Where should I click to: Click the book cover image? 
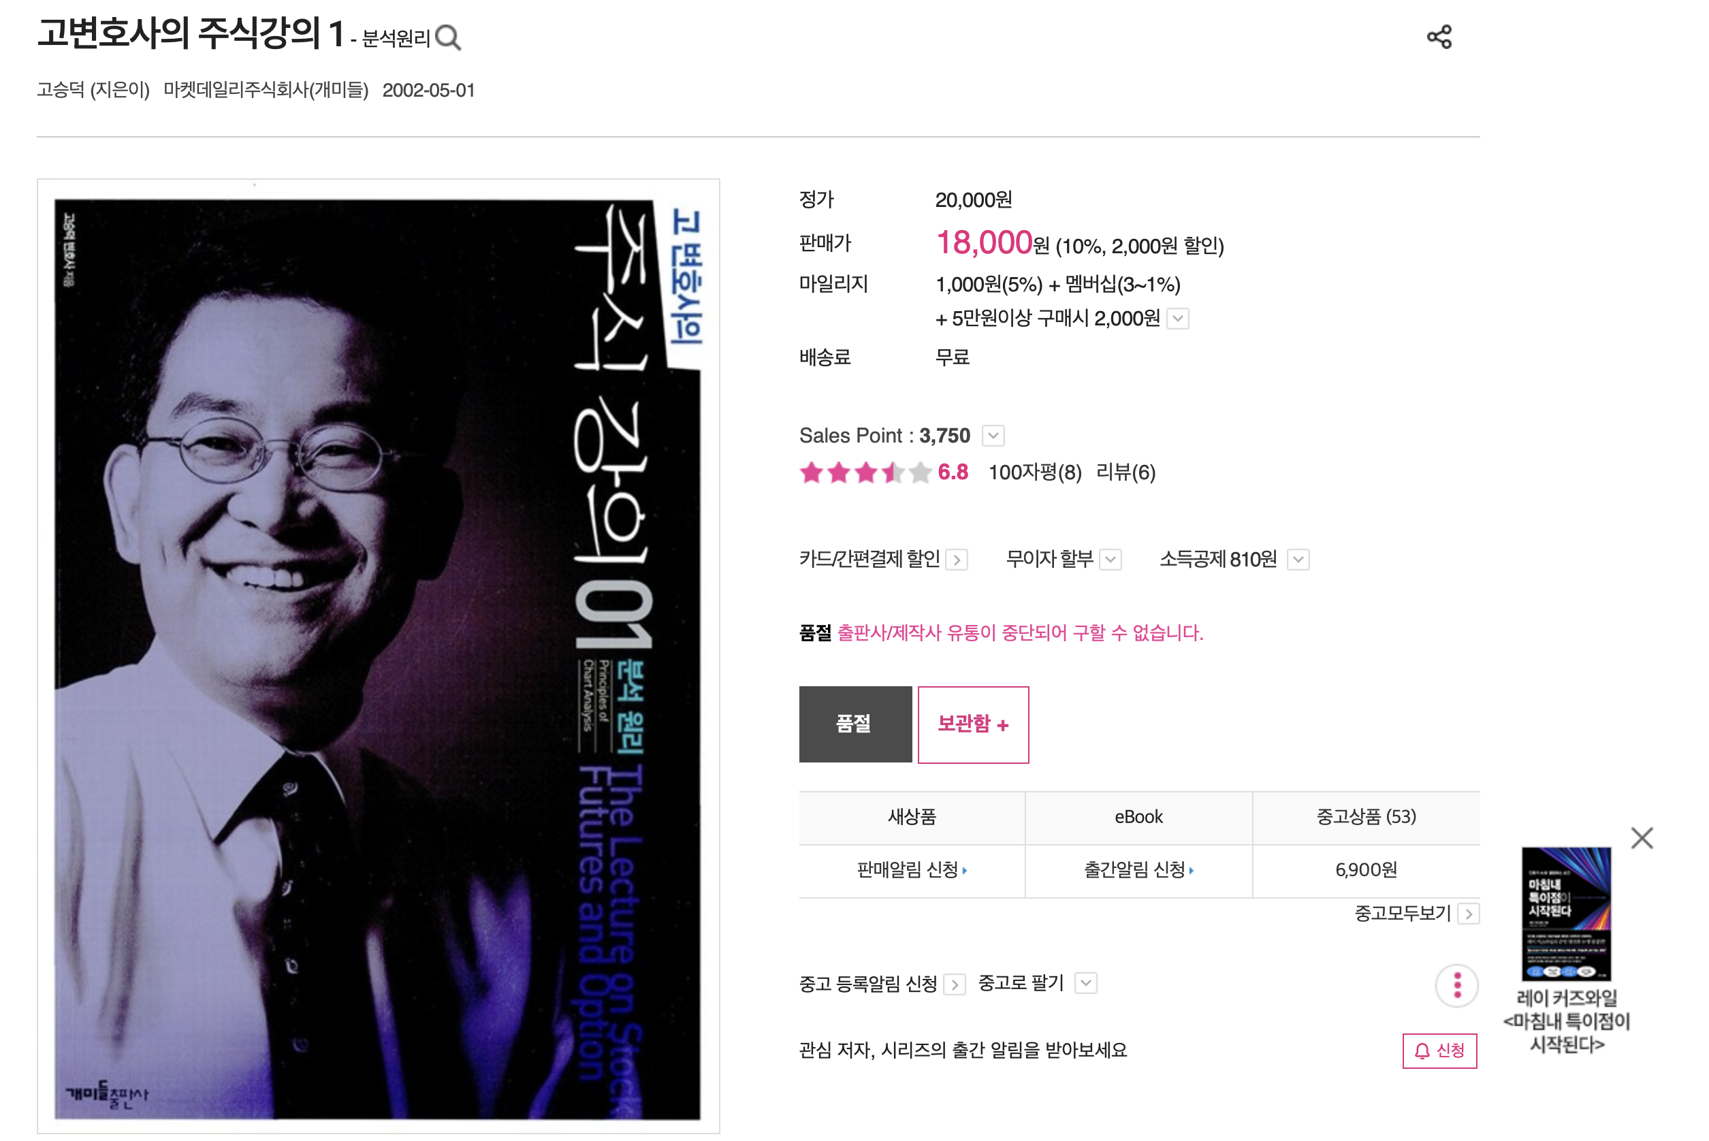pos(379,656)
